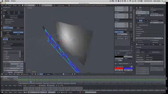Click the blue onion skin After color
Image resolution: width=168 pixels, height=94 pixels.
(128, 68)
